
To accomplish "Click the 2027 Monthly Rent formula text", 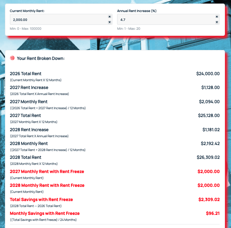I will tap(48, 108).
